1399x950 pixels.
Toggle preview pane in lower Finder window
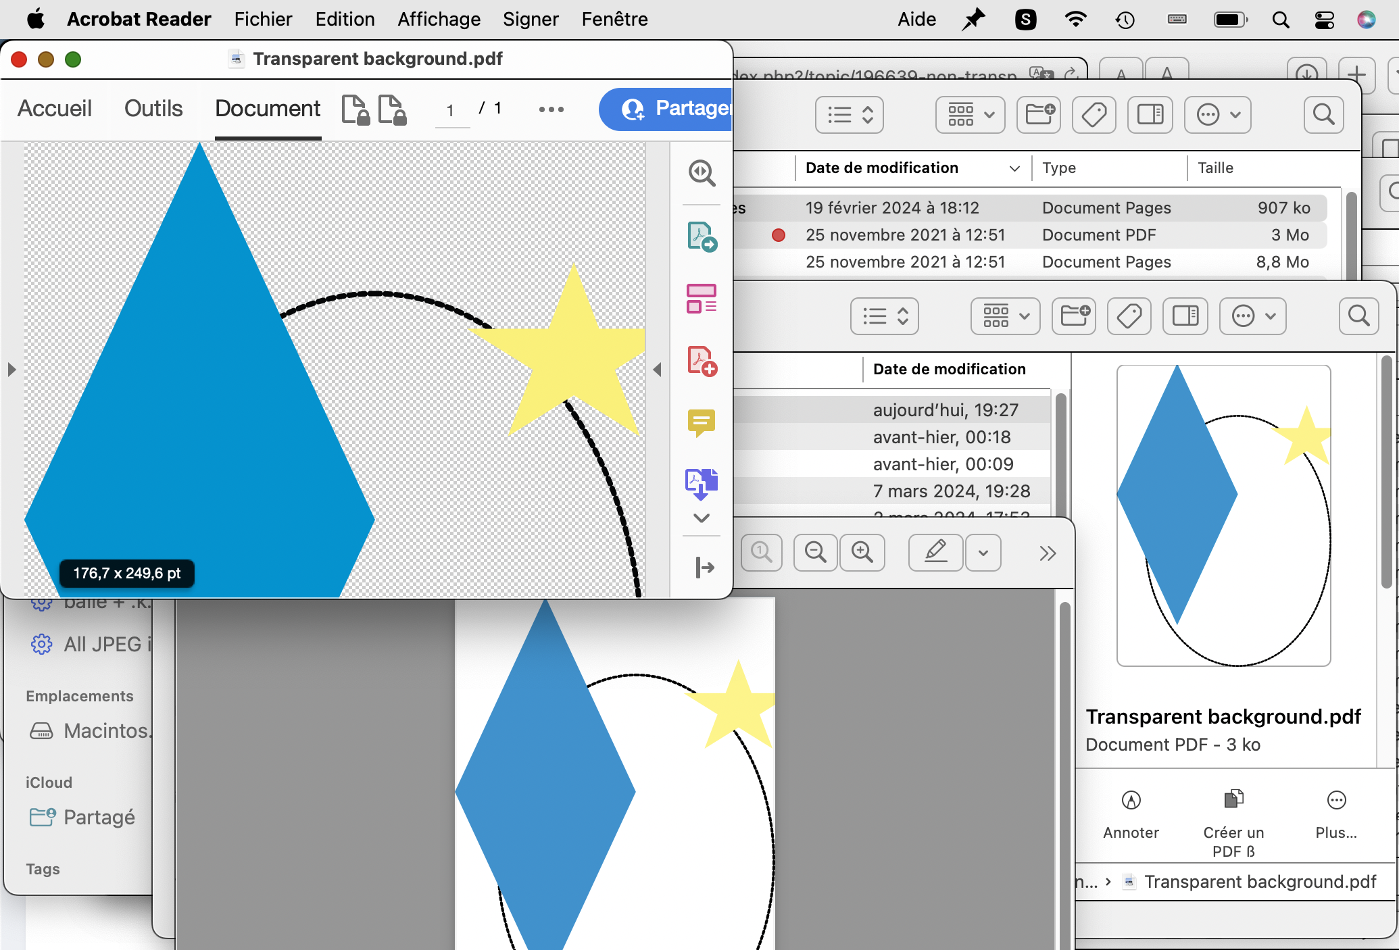(x=1185, y=316)
